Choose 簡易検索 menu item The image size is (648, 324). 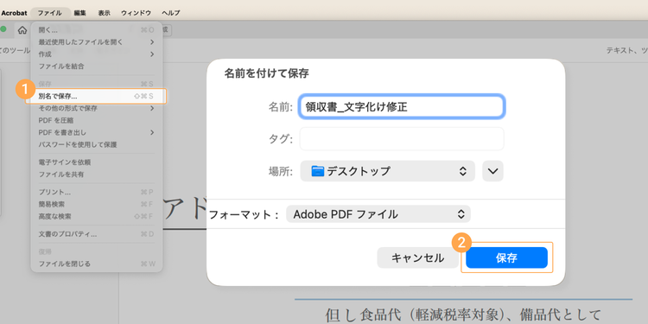click(x=97, y=204)
